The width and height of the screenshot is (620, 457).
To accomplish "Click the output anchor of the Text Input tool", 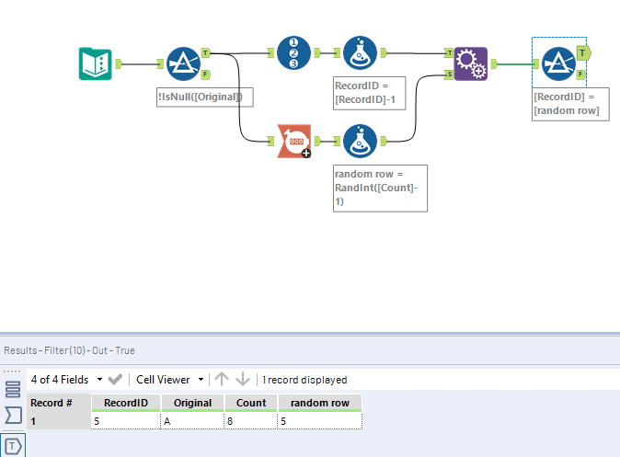I will (x=119, y=63).
